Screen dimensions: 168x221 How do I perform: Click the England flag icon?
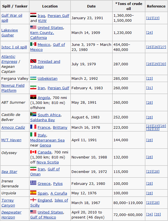(33, 200)
